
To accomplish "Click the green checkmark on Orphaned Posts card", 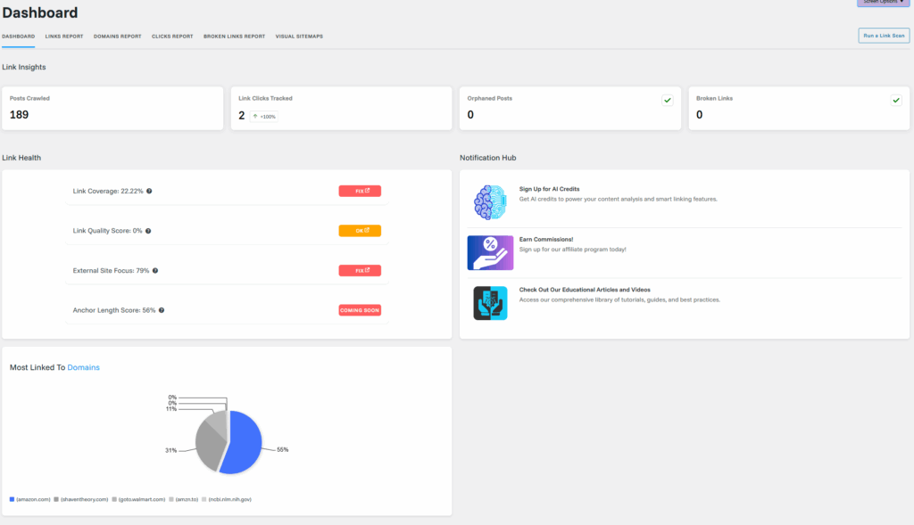I will (667, 100).
